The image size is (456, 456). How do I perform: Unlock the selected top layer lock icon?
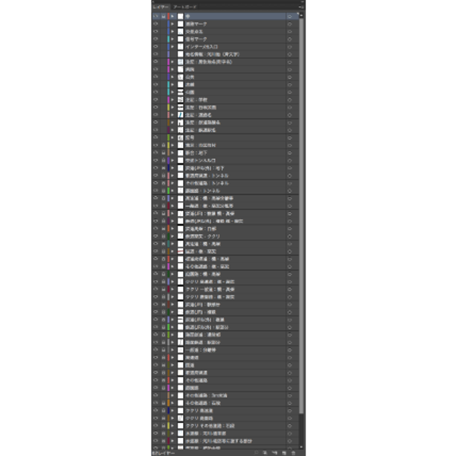(164, 16)
